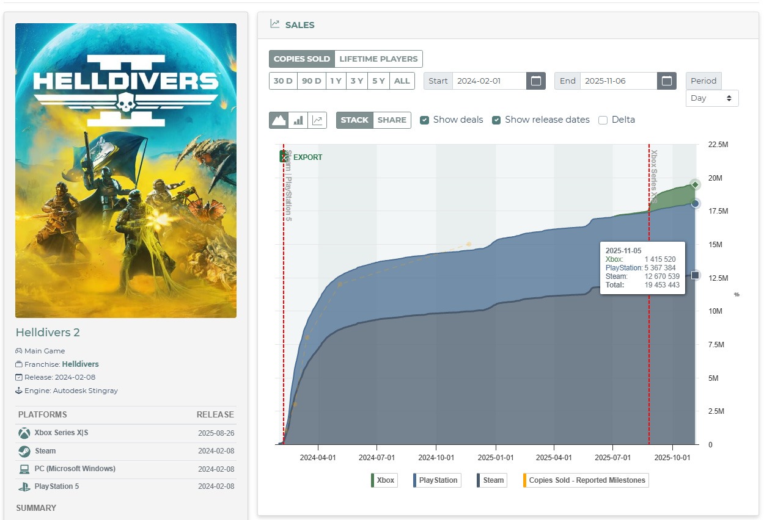
Task: Click the Excel EXPORT icon
Action: [x=284, y=157]
